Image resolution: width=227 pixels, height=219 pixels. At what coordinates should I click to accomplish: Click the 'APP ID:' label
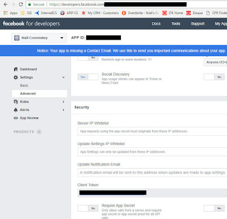[x=78, y=38]
